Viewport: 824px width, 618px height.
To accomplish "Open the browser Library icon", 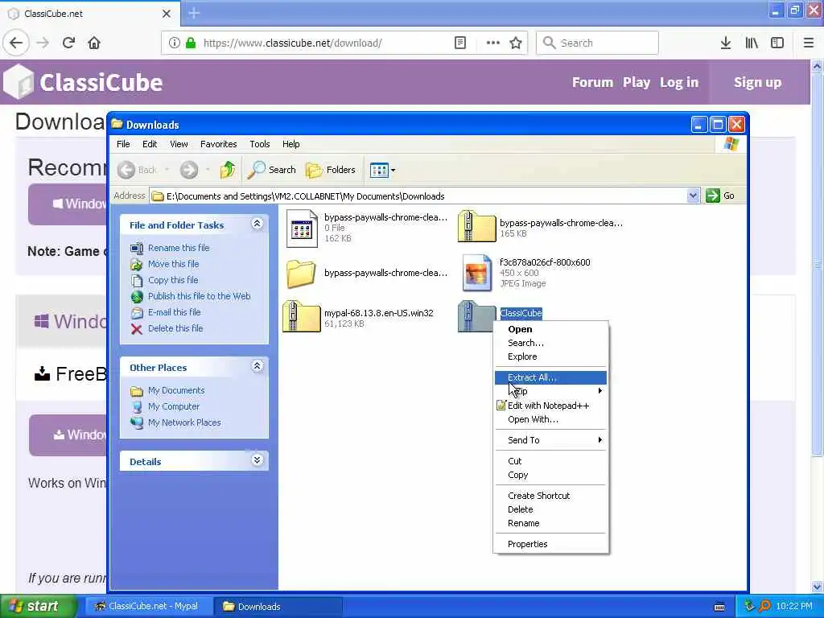I will (x=752, y=43).
